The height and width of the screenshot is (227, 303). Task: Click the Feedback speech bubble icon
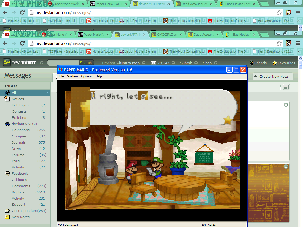pos(7,174)
